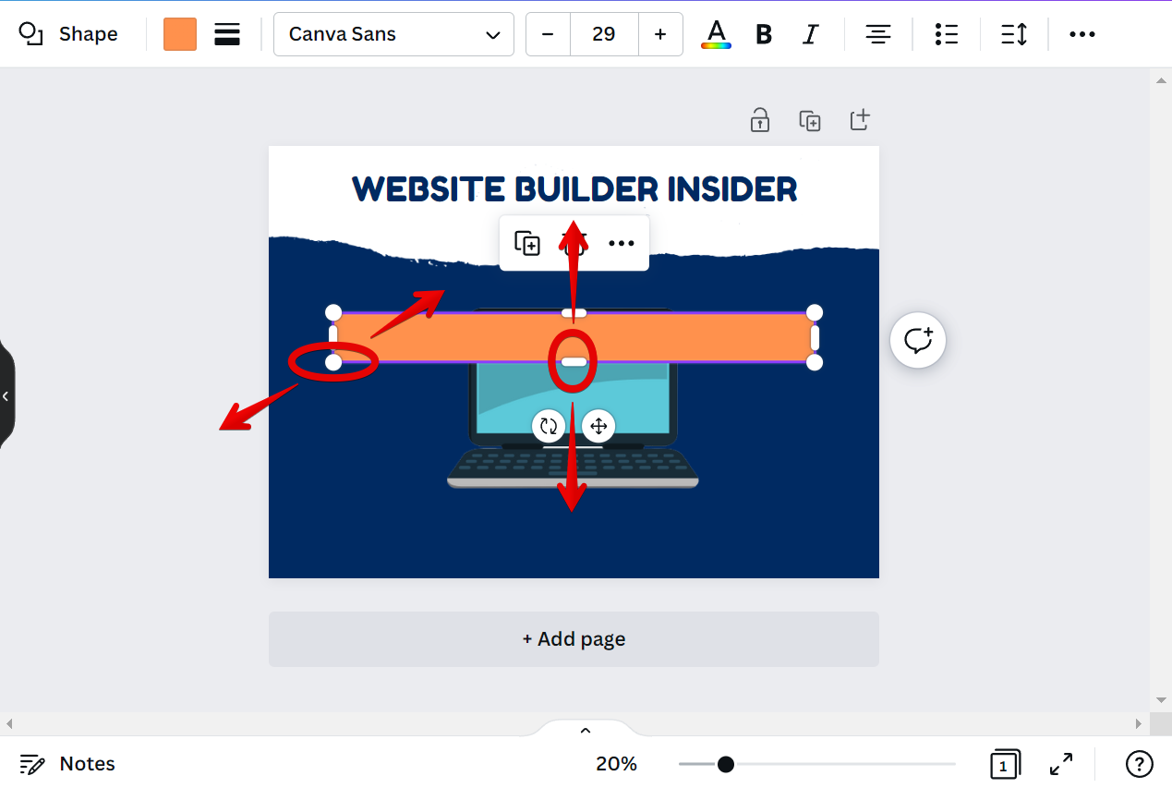The height and width of the screenshot is (788, 1172).
Task: Expand the Canva Sans font dropdown
Action: coord(393,34)
